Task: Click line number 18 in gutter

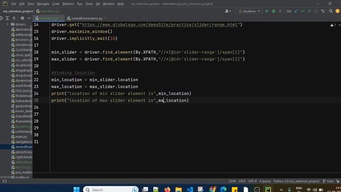Action: coord(36,52)
